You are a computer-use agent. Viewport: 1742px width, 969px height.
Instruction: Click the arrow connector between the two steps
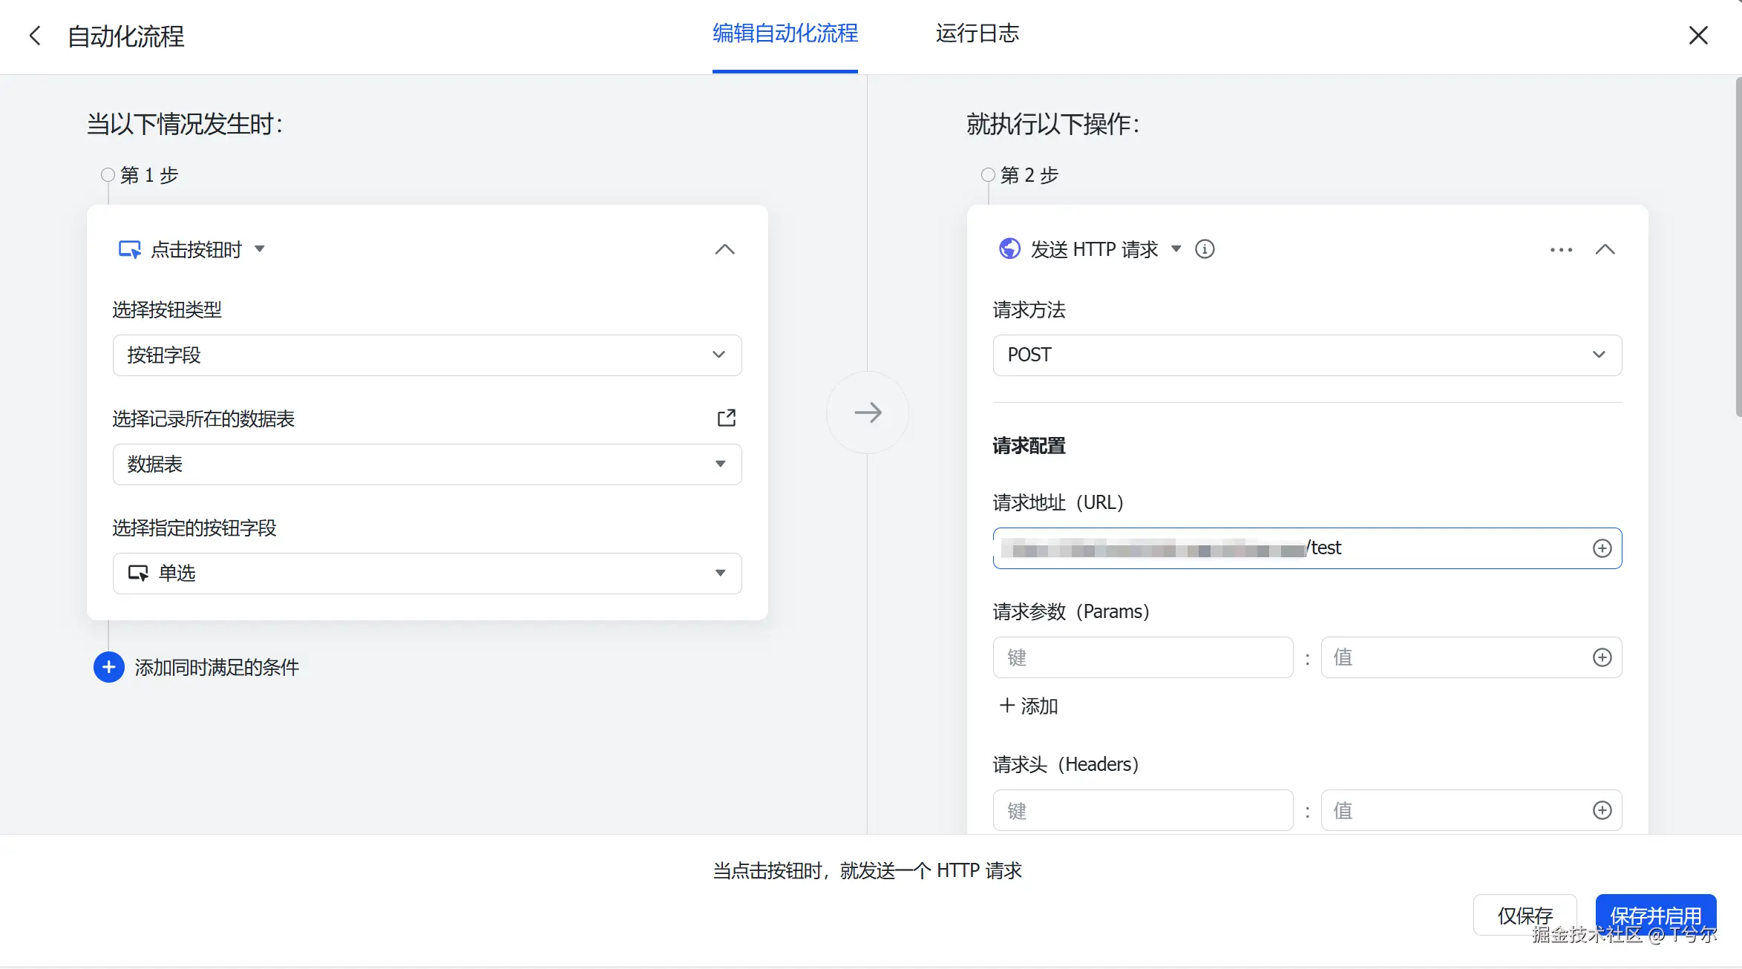[867, 413]
